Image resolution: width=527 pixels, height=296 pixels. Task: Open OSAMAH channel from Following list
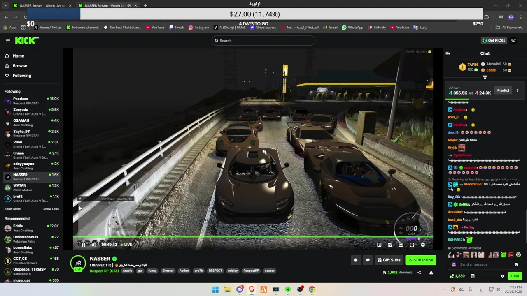[x=32, y=123]
